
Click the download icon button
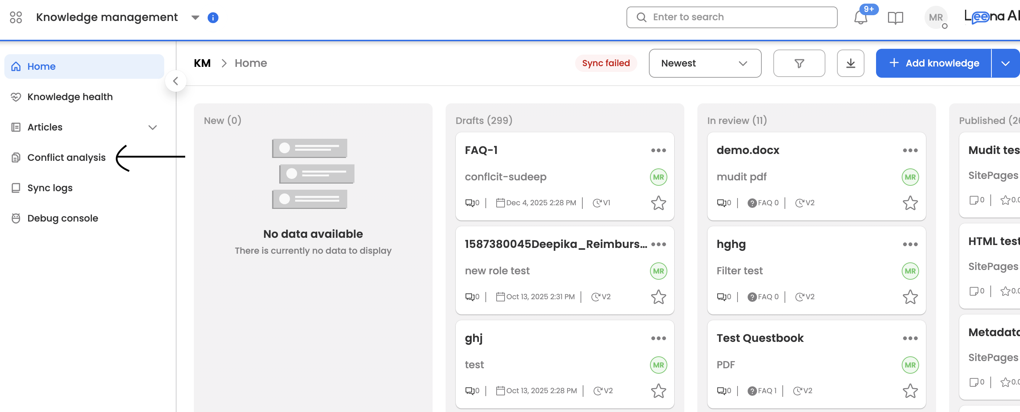point(850,63)
